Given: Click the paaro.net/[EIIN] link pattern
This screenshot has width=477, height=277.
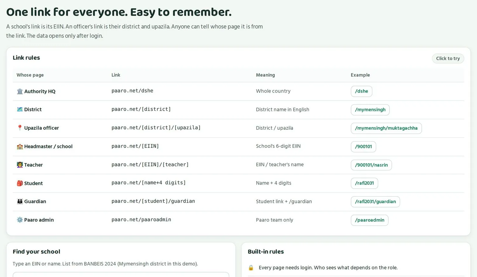Looking at the screenshot, I should click(135, 146).
